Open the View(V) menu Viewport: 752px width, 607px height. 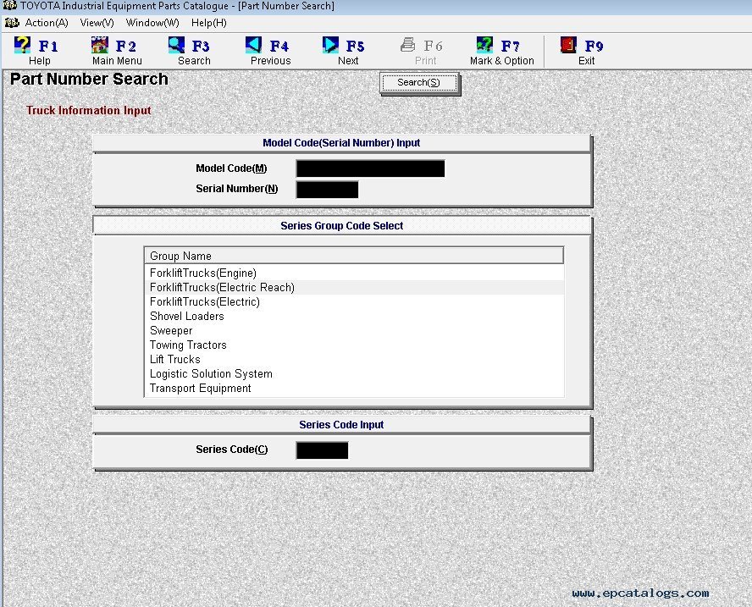[x=97, y=23]
